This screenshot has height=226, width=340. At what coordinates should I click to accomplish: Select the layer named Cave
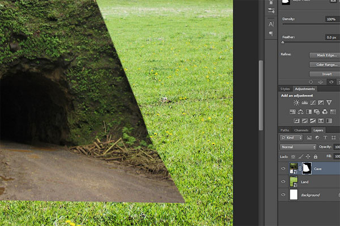[318, 169]
